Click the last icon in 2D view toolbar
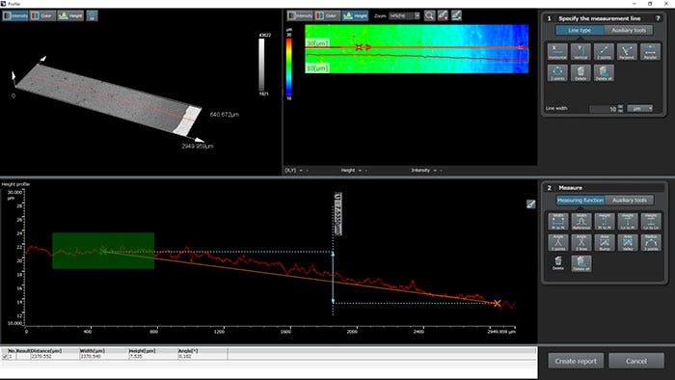This screenshot has width=675, height=380. pos(456,15)
